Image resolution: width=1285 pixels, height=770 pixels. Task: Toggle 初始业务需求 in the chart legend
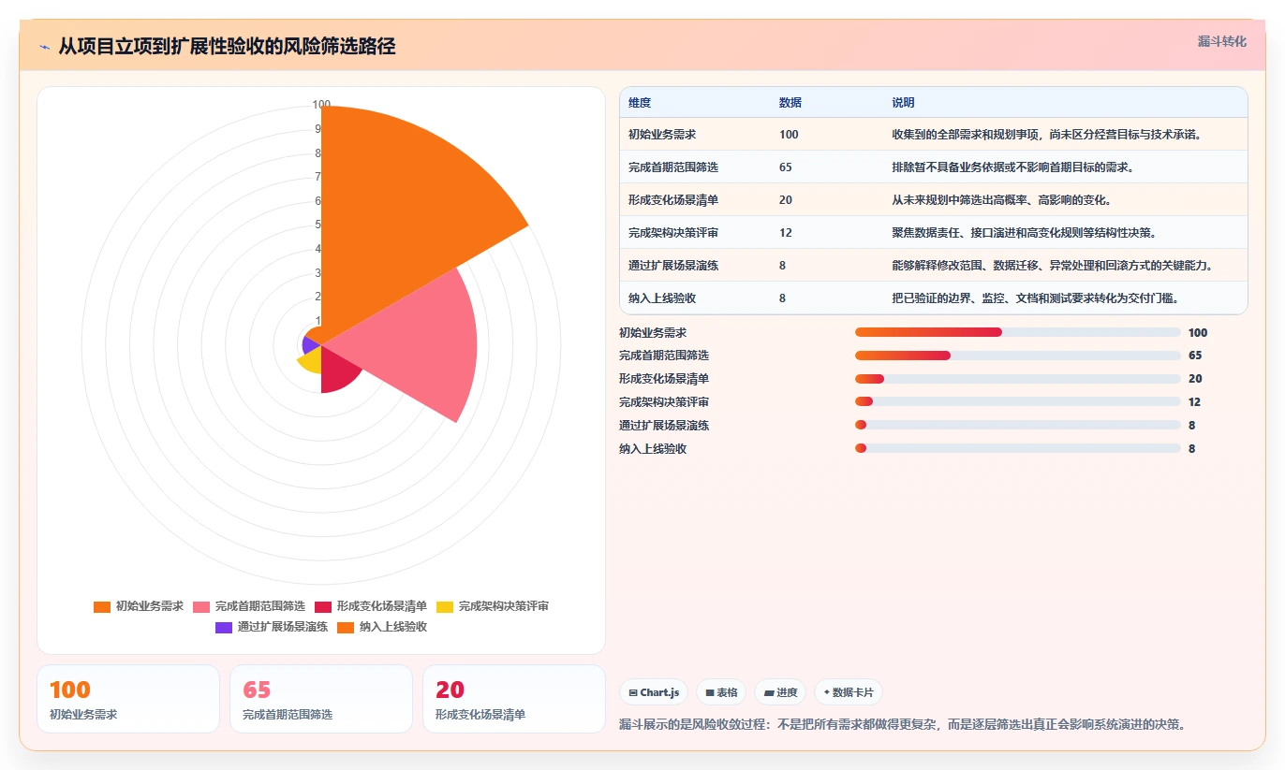click(139, 606)
